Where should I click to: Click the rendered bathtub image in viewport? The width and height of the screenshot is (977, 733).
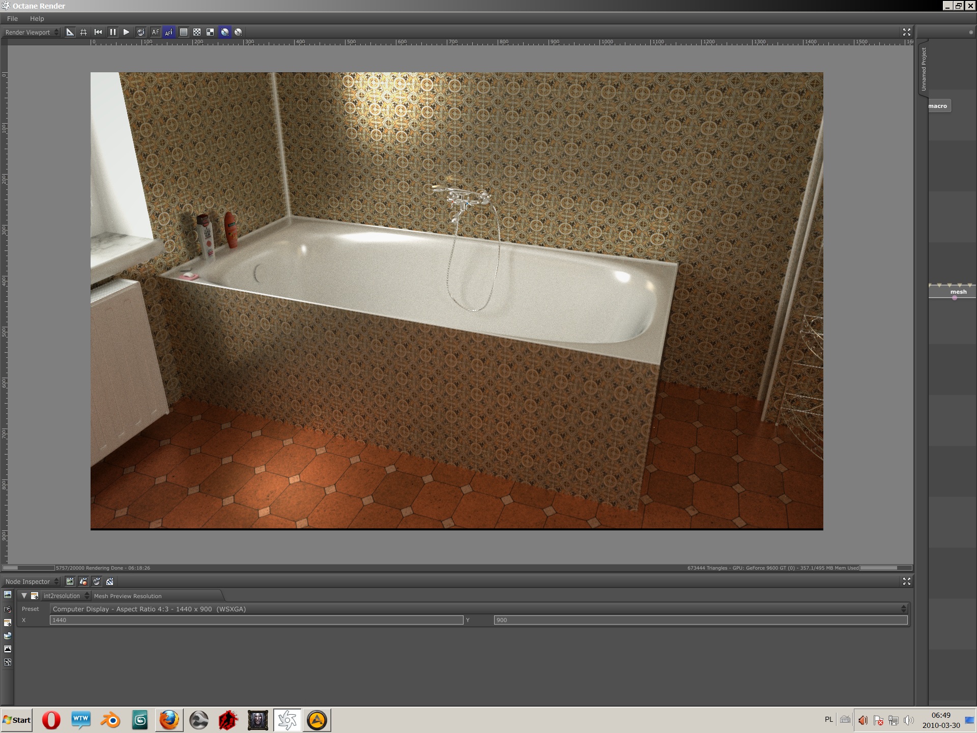(456, 301)
